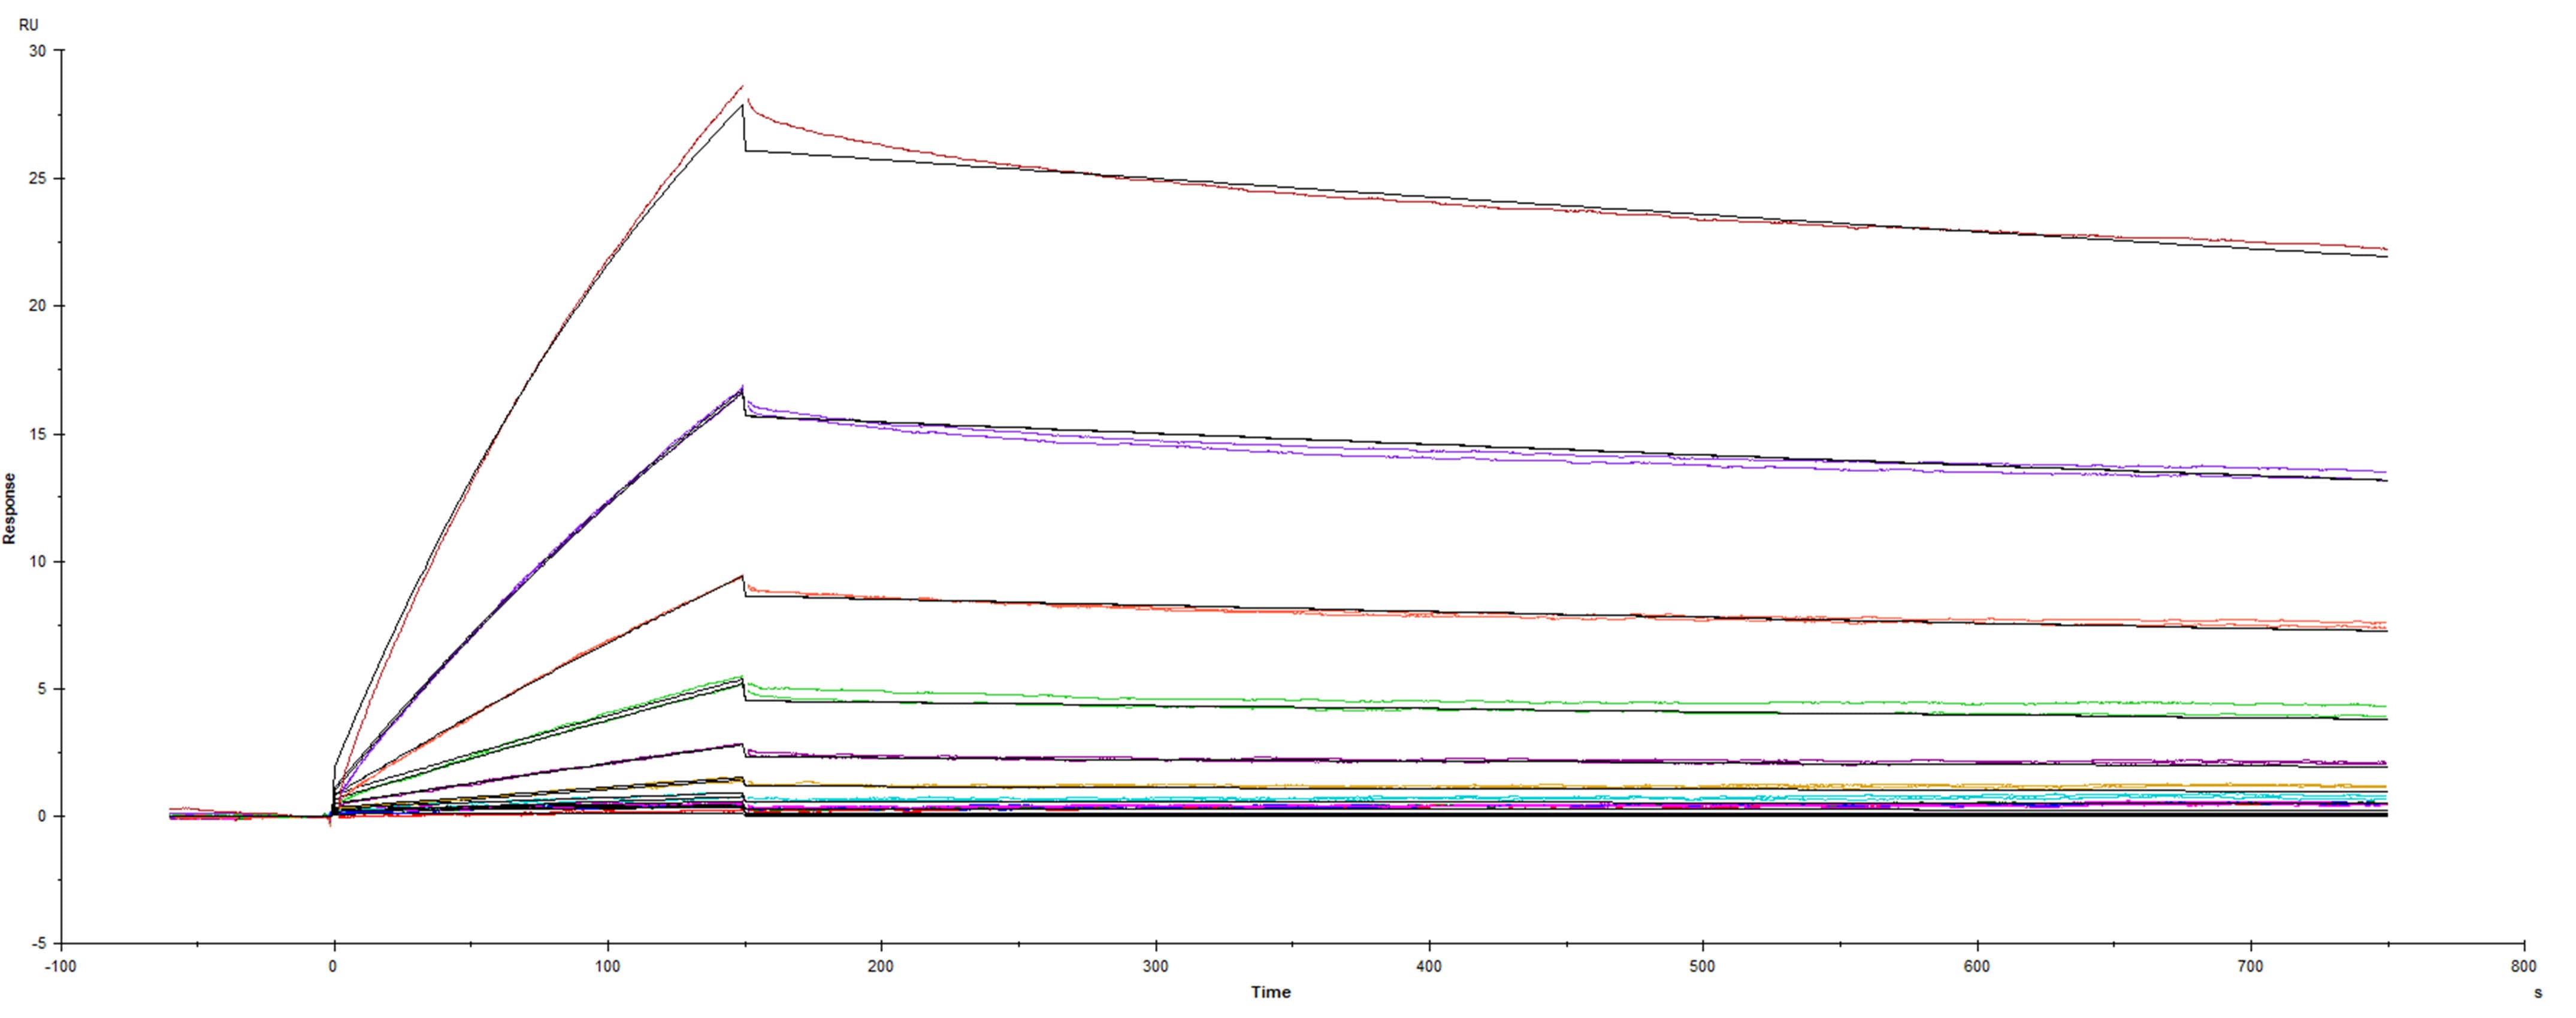Image resolution: width=2576 pixels, height=1018 pixels.
Task: Click the x-axis tick label 200
Action: tap(881, 967)
